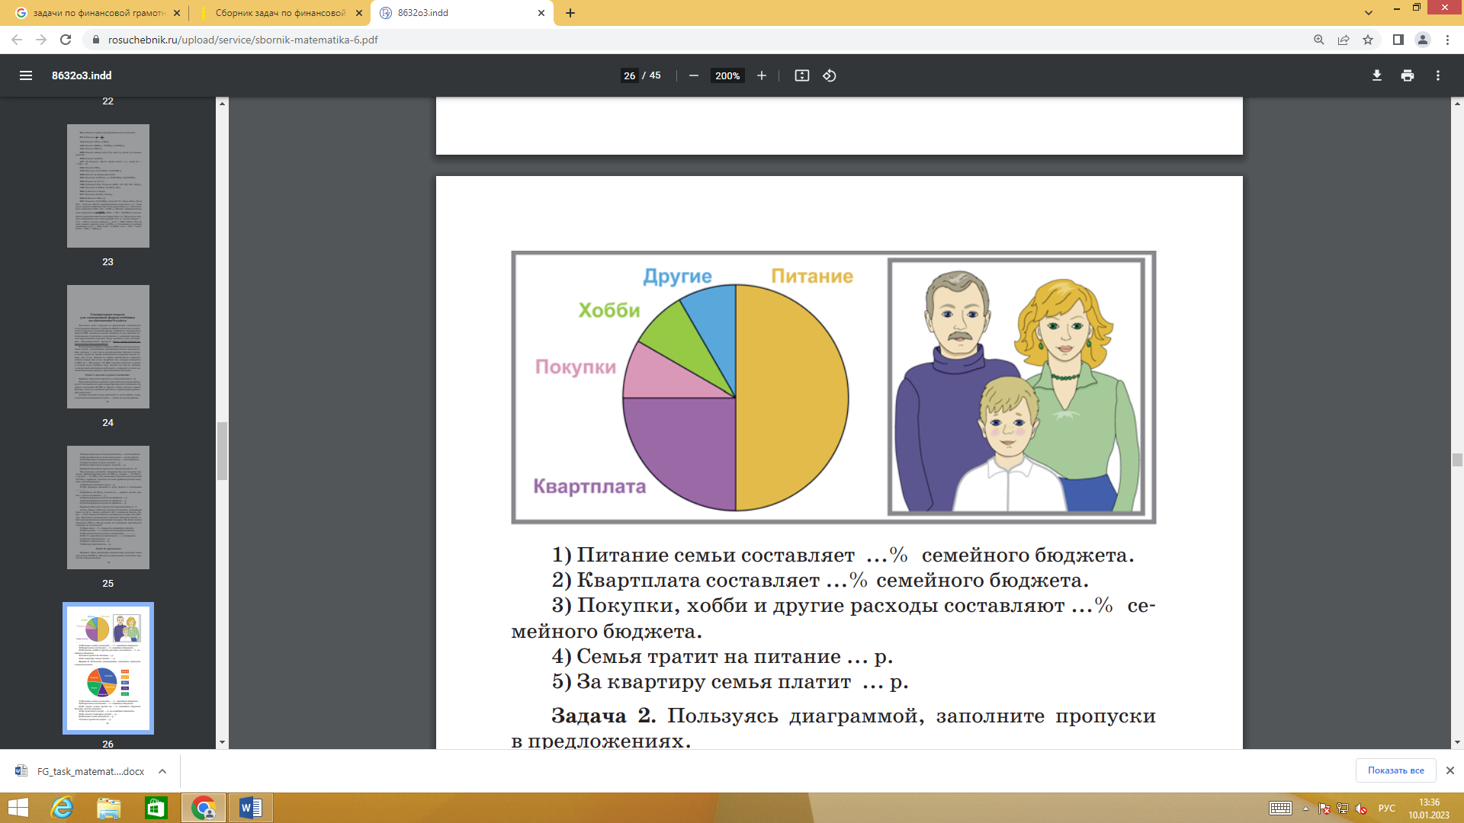Toggle the browser side panel
Viewport: 1464px width, 823px height.
[x=1398, y=40]
